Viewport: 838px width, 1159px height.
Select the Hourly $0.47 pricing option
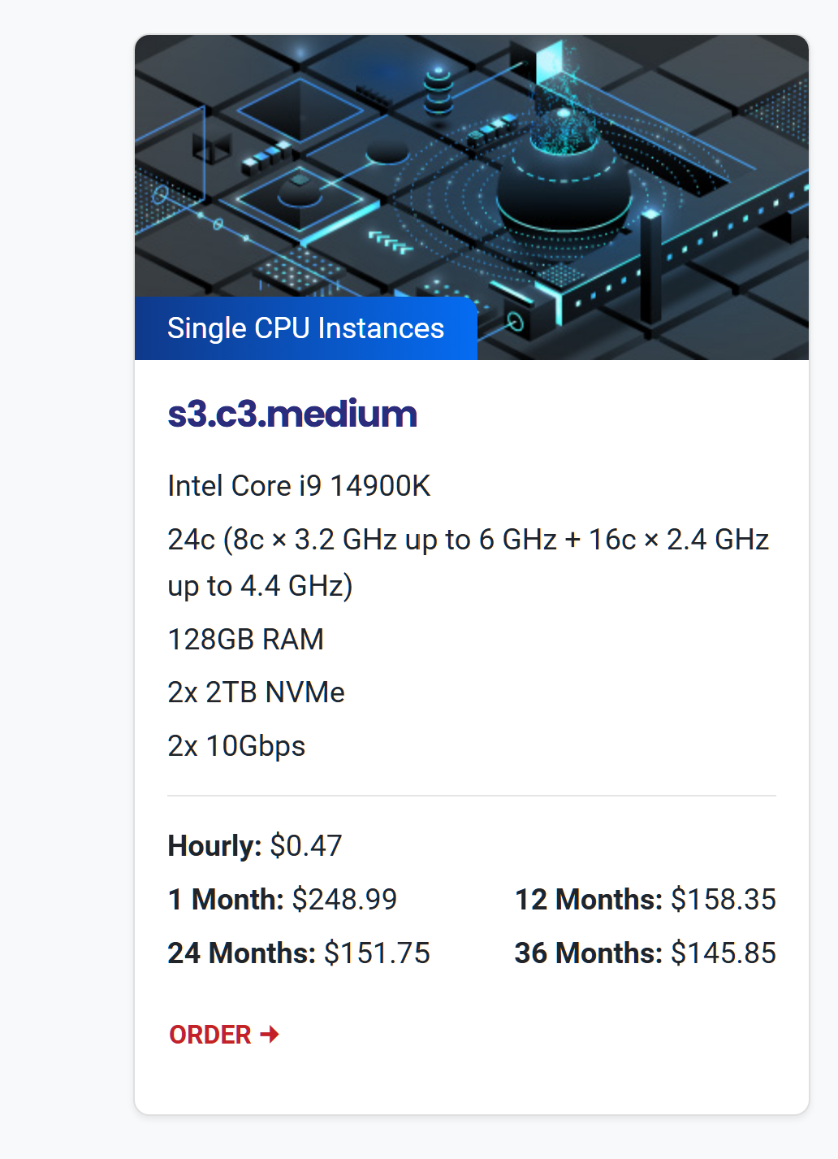(254, 845)
